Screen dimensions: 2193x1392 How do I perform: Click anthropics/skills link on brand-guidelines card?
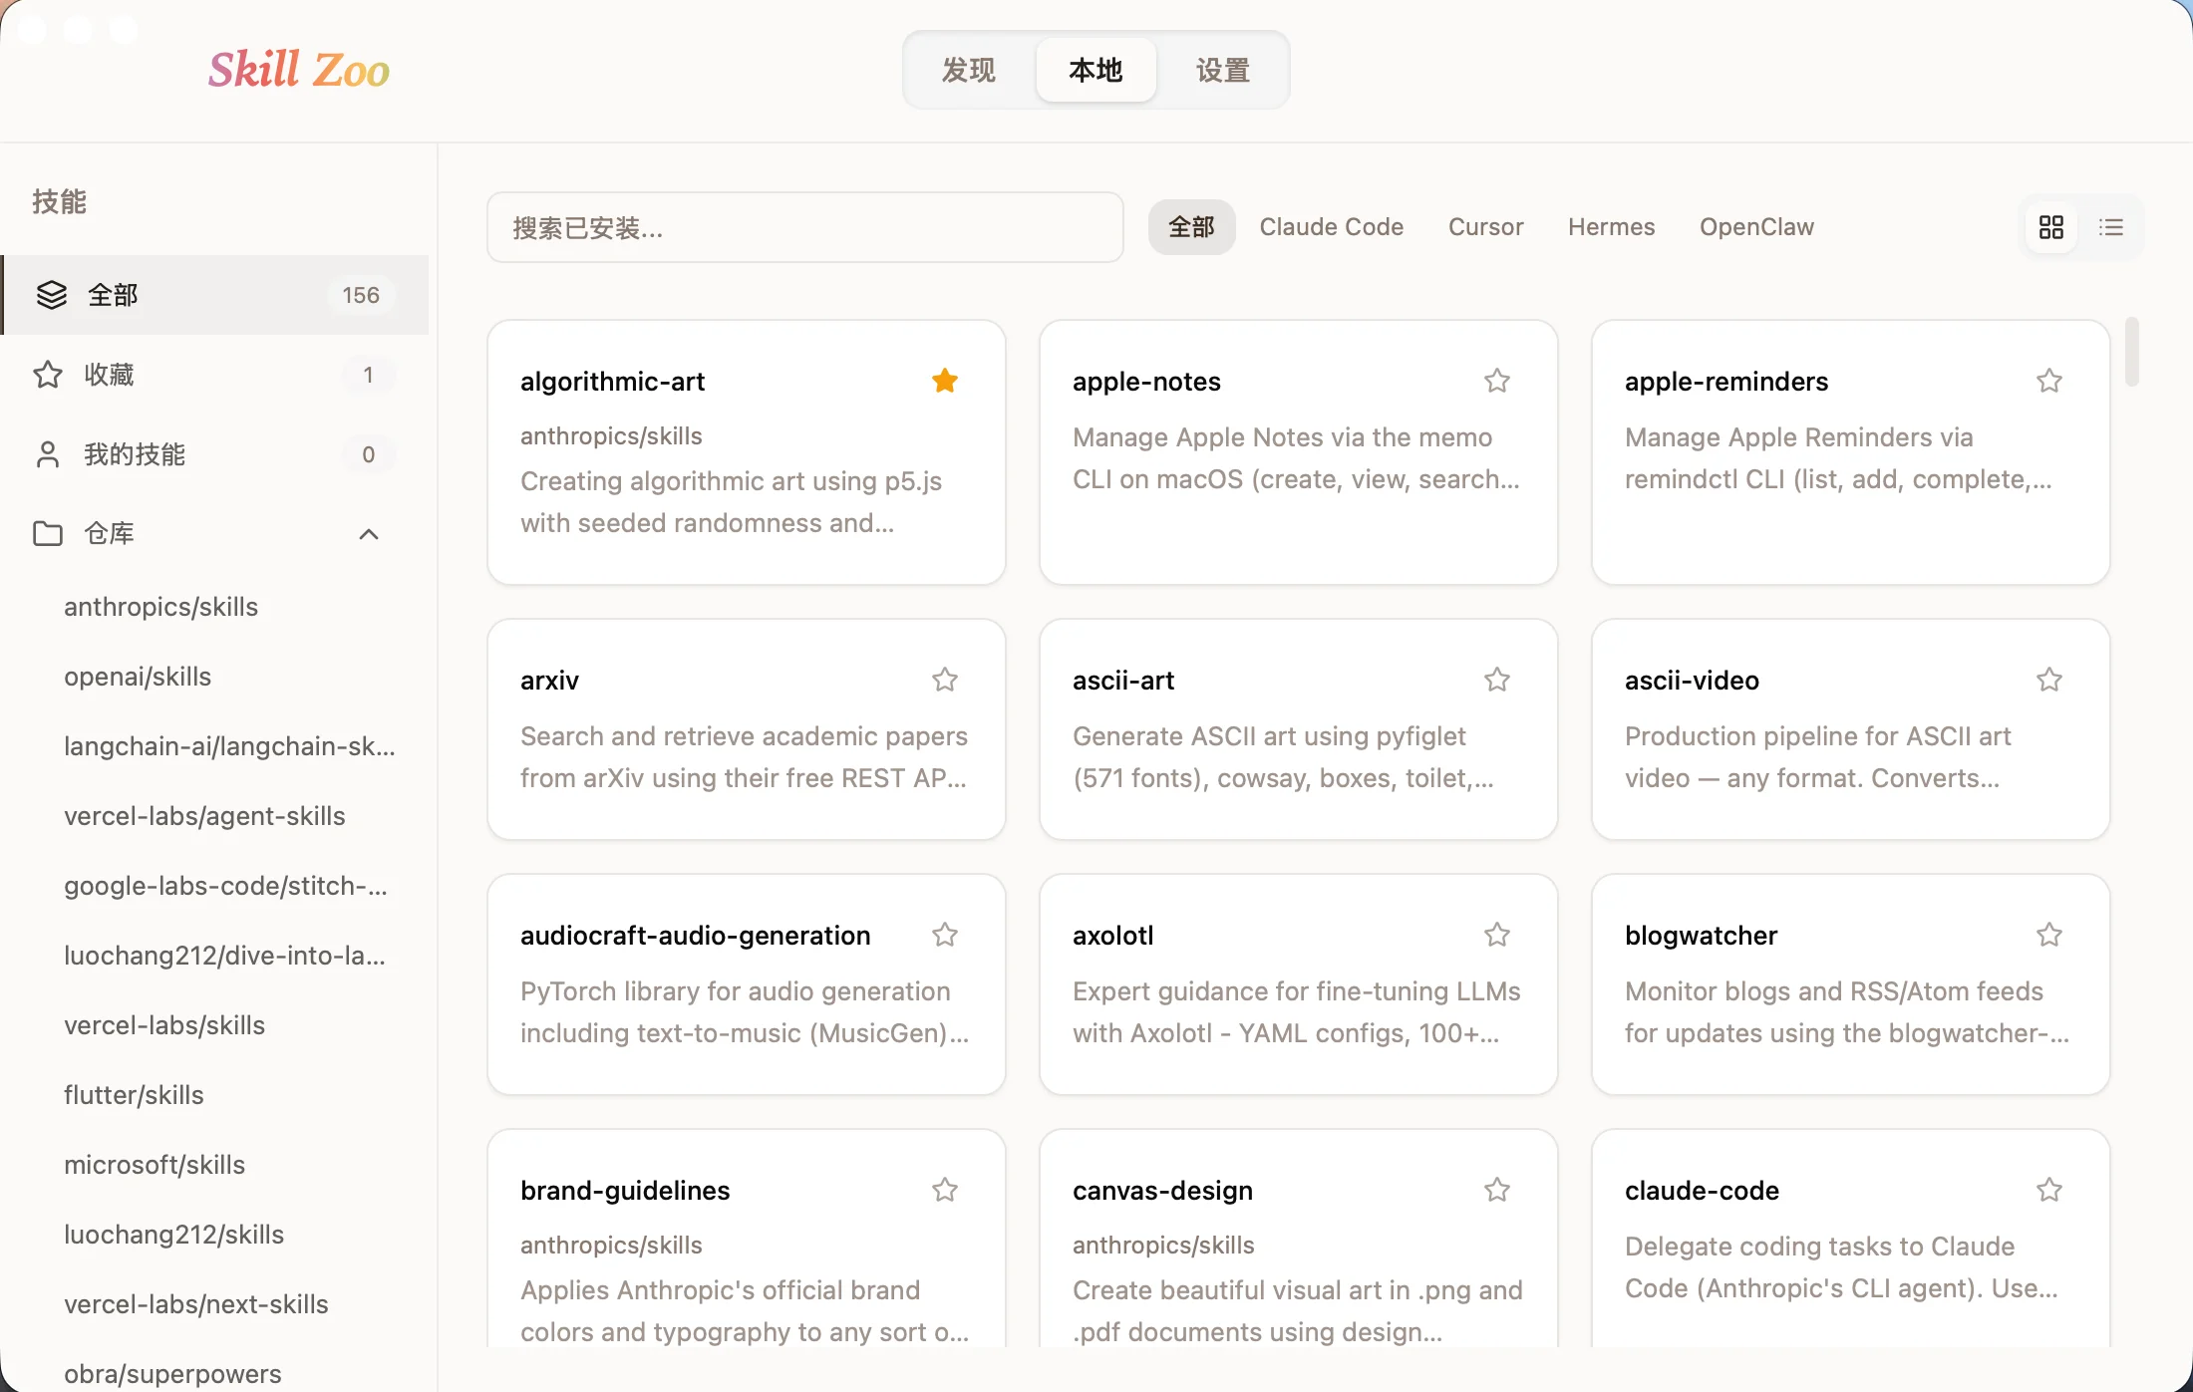point(611,1246)
